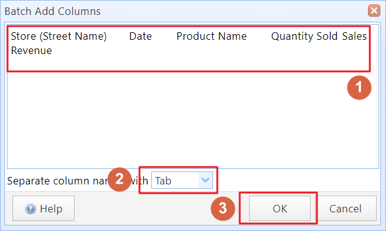
Task: Confirm with the OK button
Action: pos(280,209)
